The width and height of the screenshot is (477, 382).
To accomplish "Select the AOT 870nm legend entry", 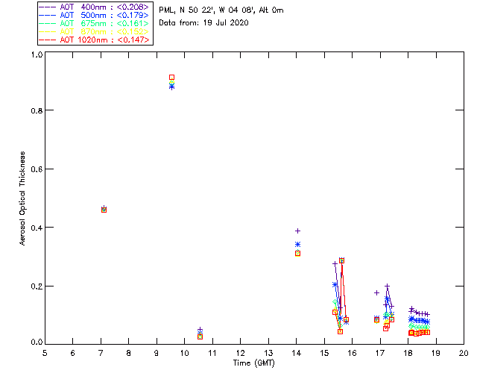I will pyautogui.click(x=94, y=31).
